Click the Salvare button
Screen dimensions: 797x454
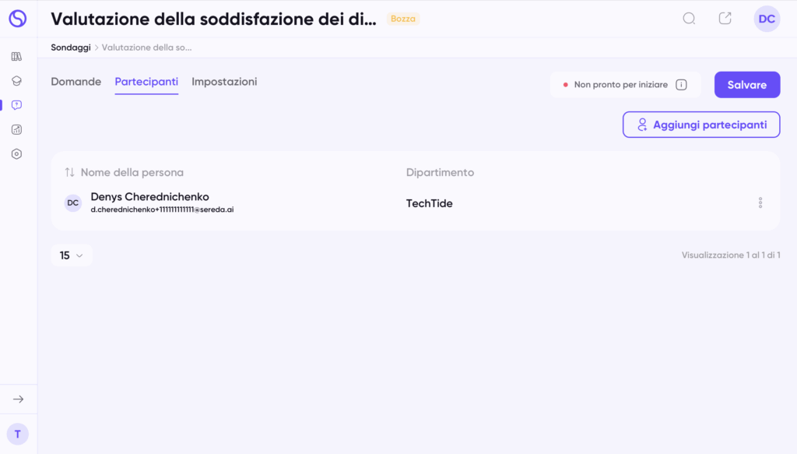click(747, 85)
